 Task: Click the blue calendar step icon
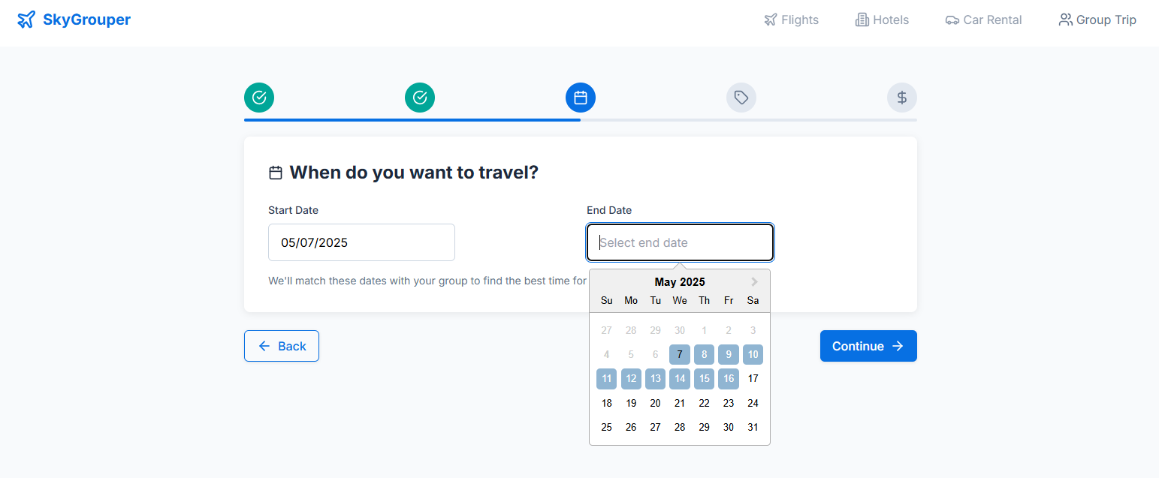581,98
